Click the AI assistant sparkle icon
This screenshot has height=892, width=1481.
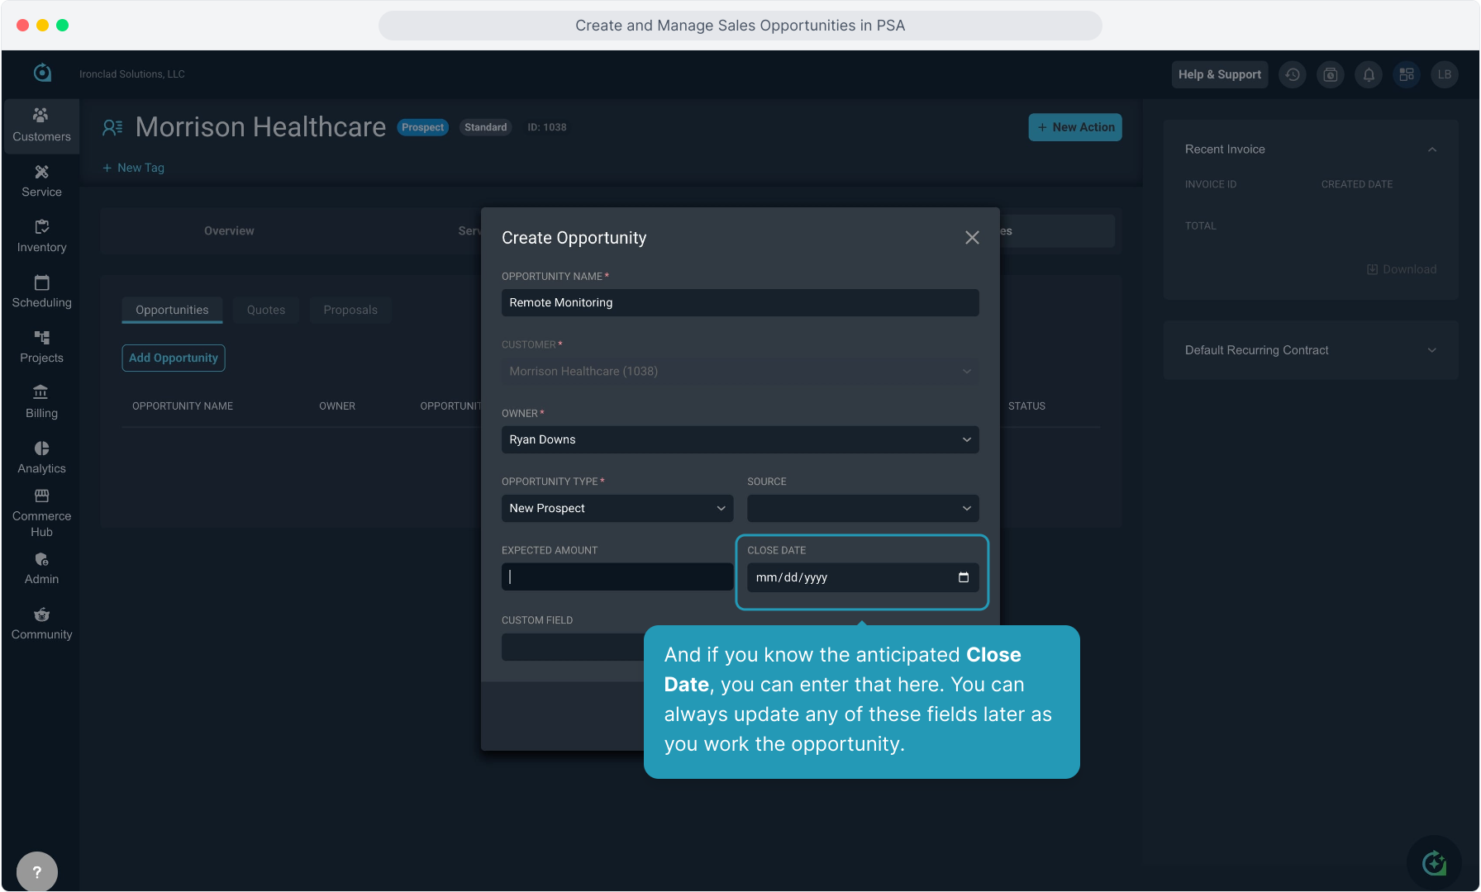coord(1435,863)
